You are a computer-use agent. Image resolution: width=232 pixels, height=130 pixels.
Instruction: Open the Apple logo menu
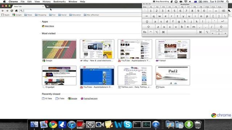click(4, 1)
